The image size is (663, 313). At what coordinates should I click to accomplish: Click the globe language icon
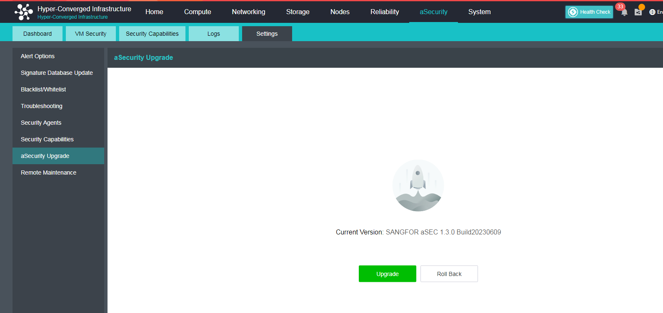(652, 12)
